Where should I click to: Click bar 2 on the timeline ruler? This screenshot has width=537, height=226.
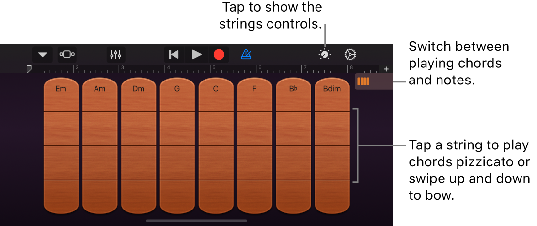[77, 67]
